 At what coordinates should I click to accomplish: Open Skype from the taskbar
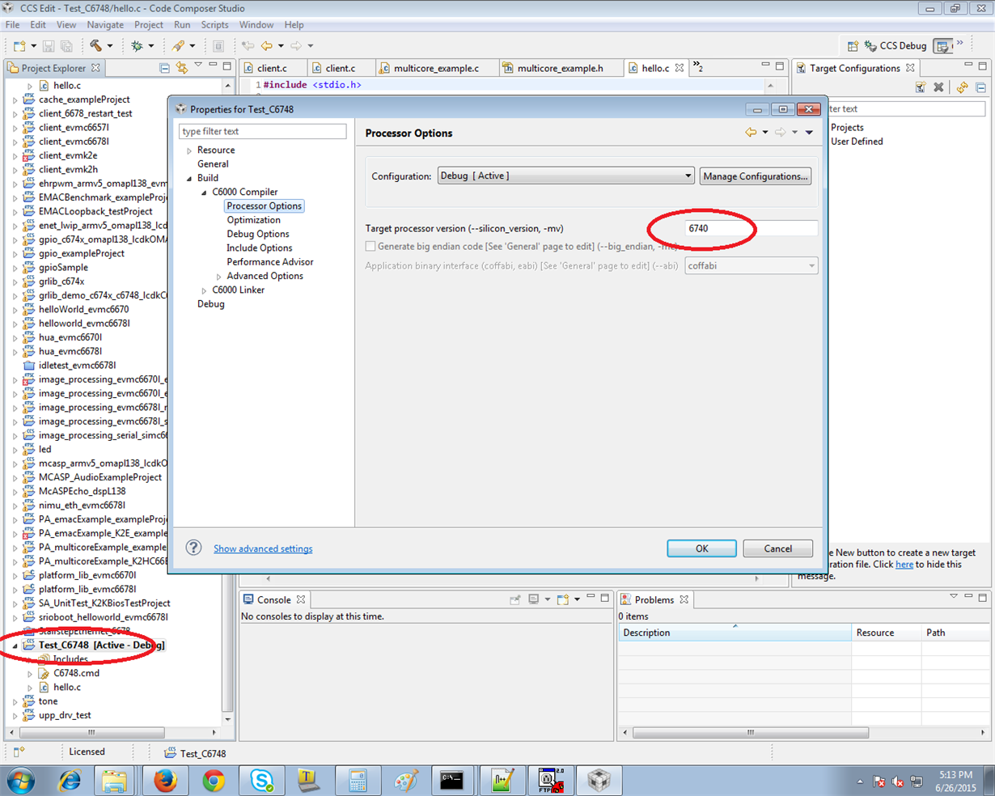pos(261,780)
